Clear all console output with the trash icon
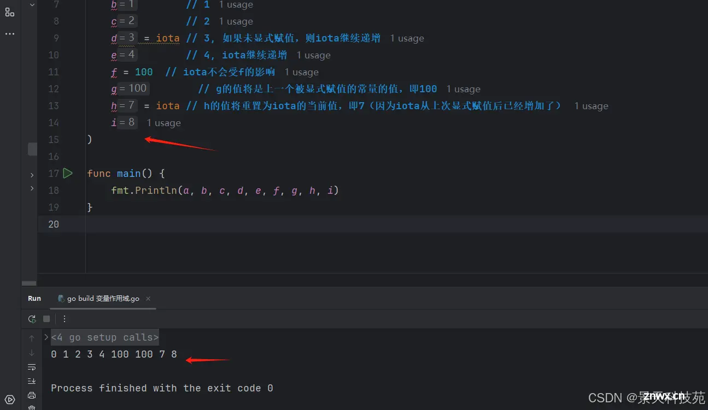The image size is (708, 410). [x=32, y=407]
